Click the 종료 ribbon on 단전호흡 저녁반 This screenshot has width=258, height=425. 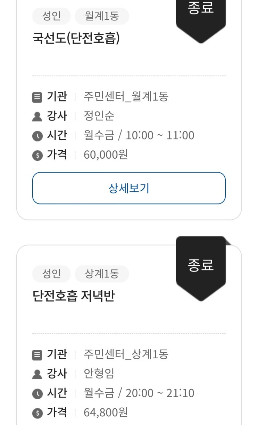coord(201,268)
